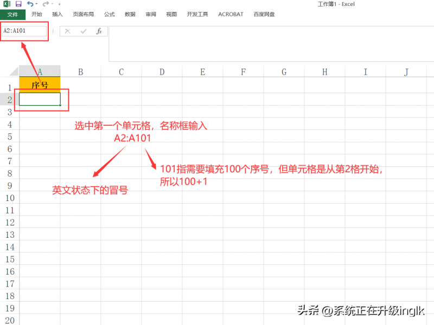Screen dimensions: 434x325
Task: Select column D header
Action: [x=162, y=71]
